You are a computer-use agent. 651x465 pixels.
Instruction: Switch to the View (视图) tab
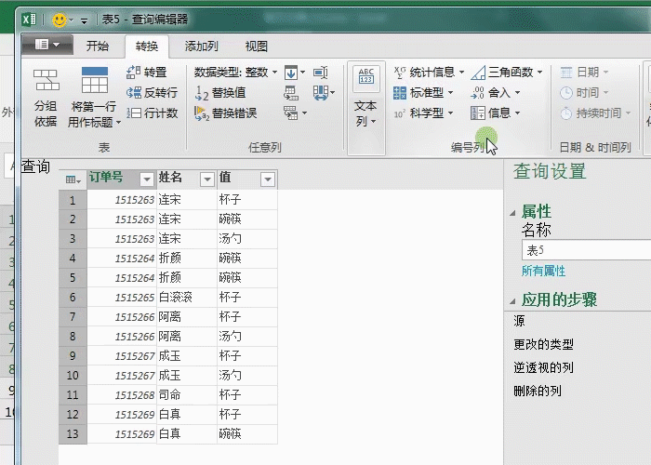click(256, 46)
